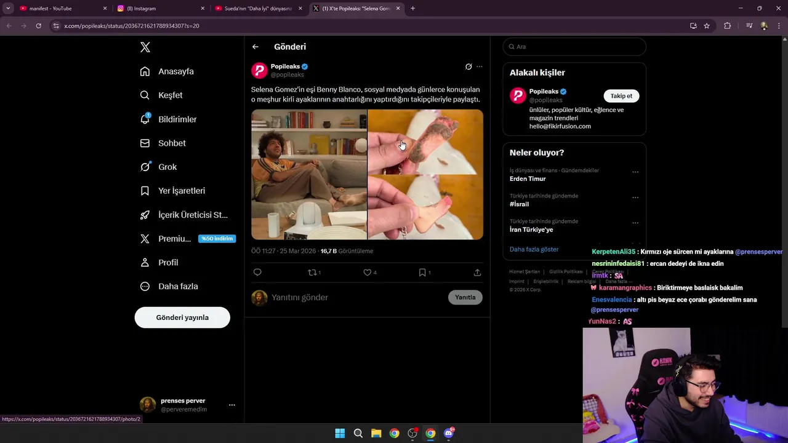Reload the page

pos(38,26)
